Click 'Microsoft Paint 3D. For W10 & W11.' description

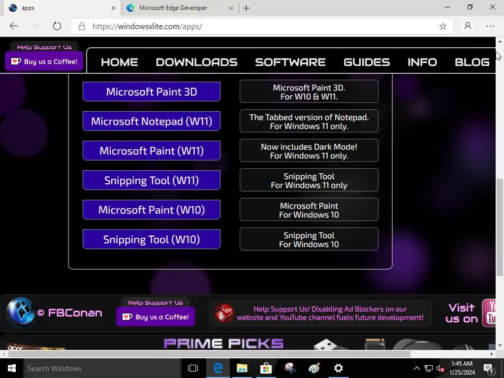tap(309, 92)
